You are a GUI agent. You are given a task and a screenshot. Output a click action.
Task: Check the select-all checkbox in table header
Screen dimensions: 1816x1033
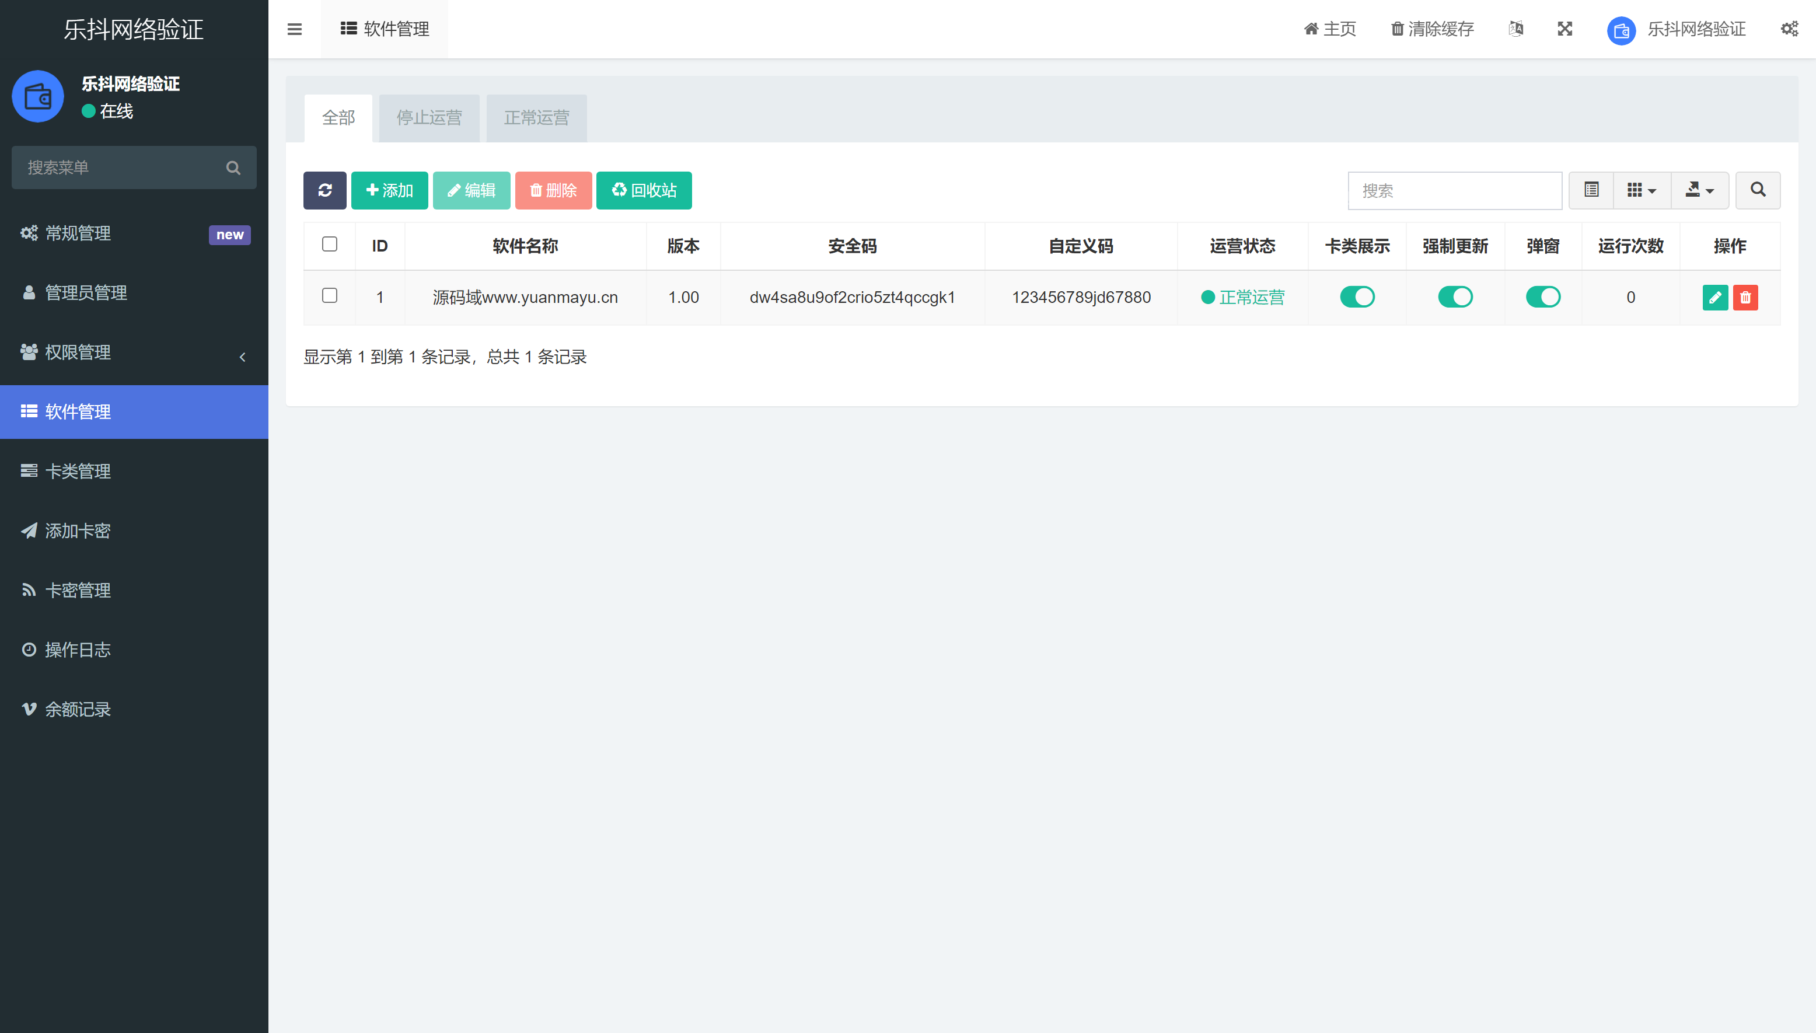click(x=329, y=244)
